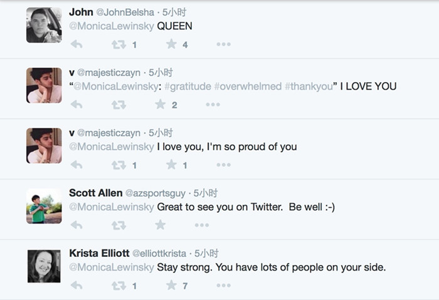Reply to Scott Allen's tweet
Viewport: 439px width, 300px height.
pos(77,225)
